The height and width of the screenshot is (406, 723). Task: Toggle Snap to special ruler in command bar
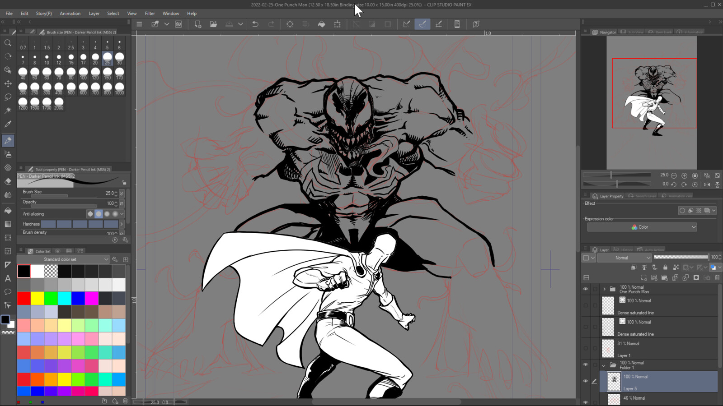pos(423,24)
